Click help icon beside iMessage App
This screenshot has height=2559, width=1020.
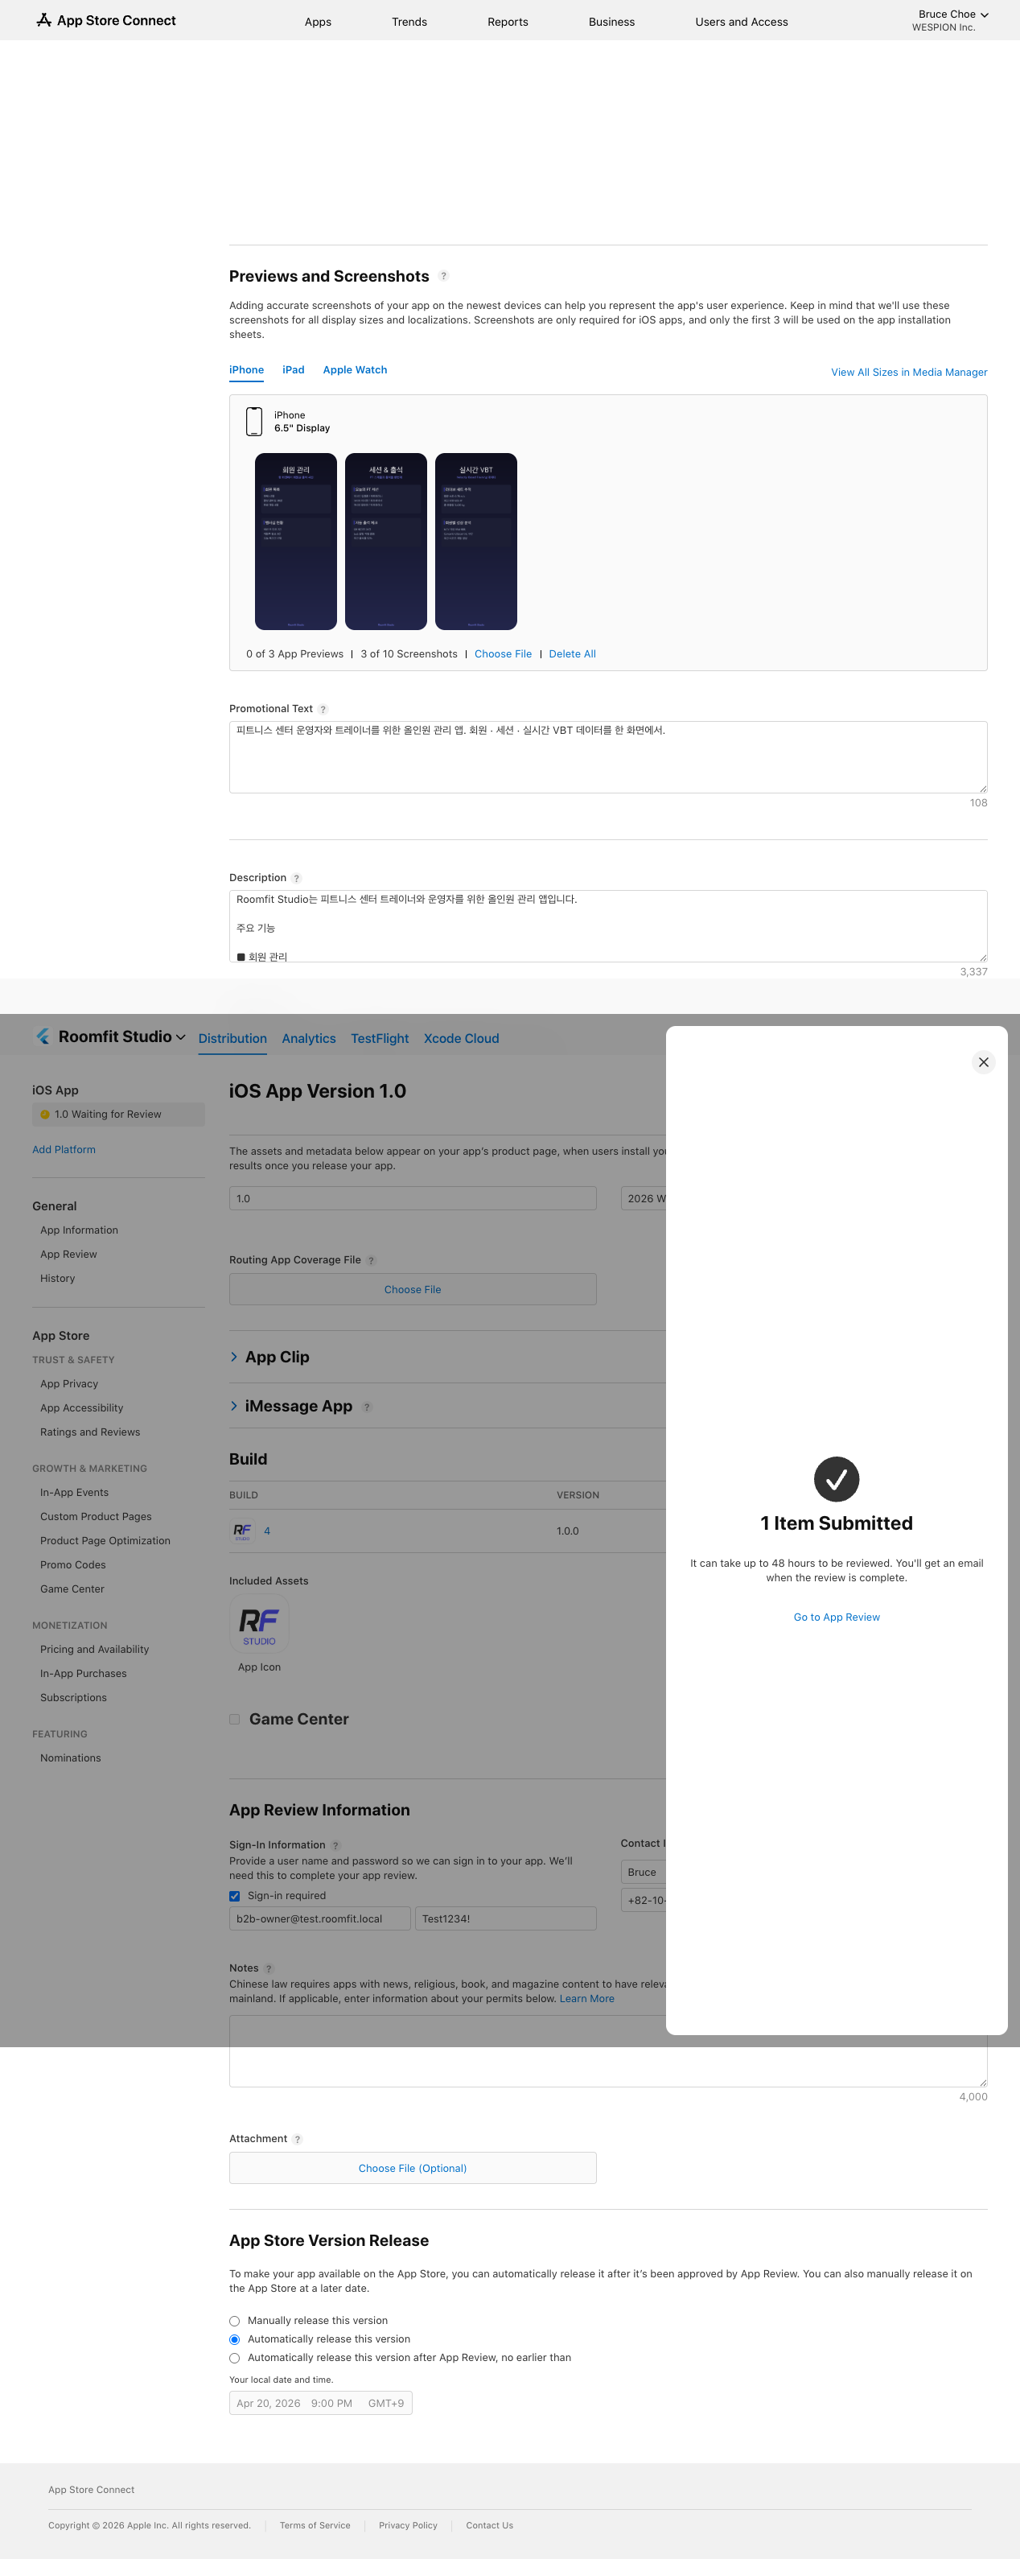[367, 1407]
